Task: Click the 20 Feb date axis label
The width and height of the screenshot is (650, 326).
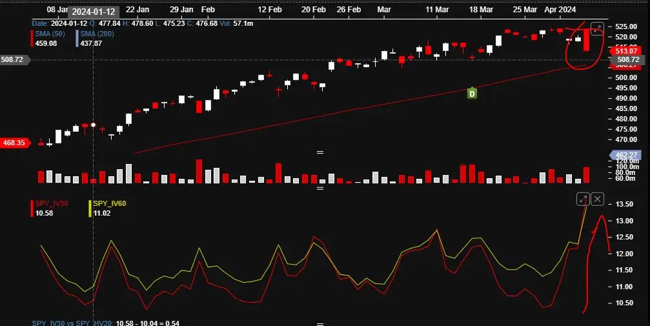Action: tap(314, 10)
